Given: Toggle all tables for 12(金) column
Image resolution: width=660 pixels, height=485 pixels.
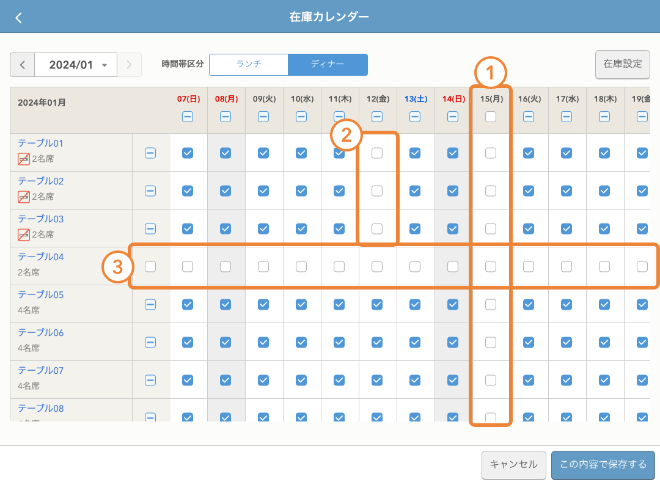Looking at the screenshot, I should (377, 117).
